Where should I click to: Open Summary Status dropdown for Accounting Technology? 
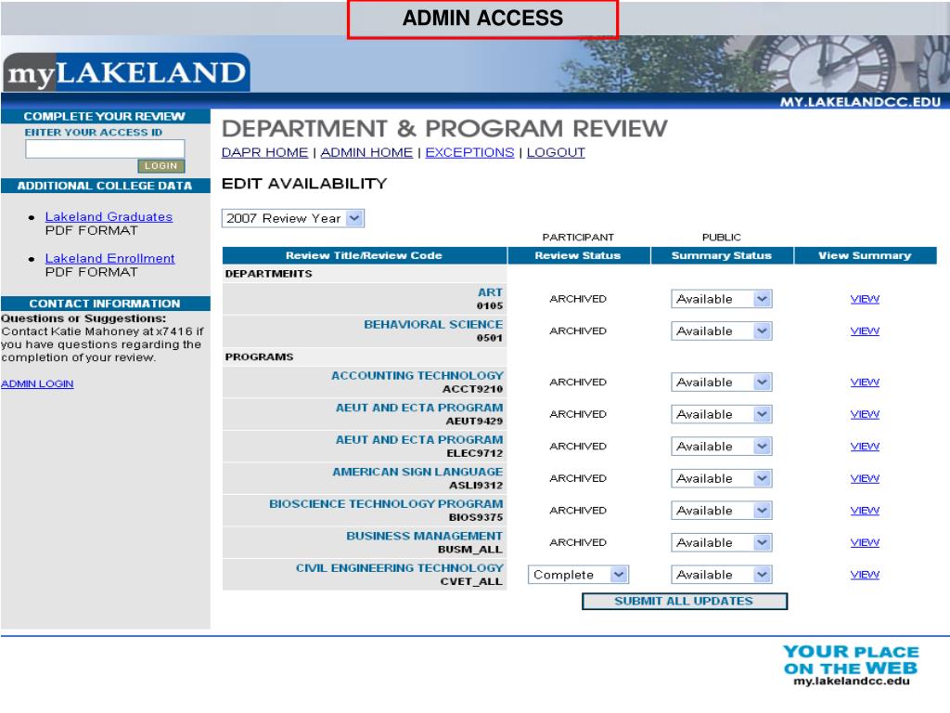tap(721, 382)
